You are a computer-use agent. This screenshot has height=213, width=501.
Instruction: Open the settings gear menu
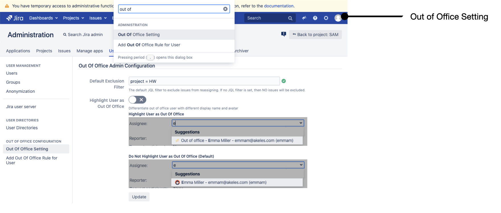[326, 18]
